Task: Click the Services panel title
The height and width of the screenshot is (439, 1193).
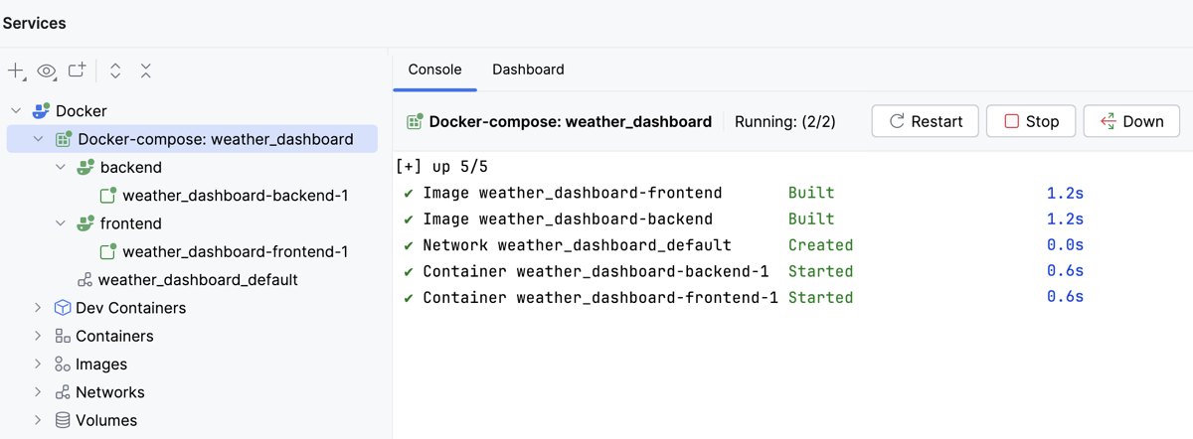Action: pos(35,23)
